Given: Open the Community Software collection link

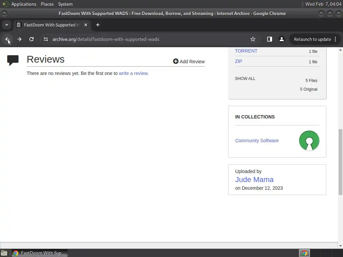Looking at the screenshot, I should pyautogui.click(x=257, y=141).
